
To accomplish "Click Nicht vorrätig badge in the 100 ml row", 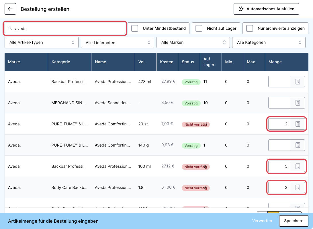I will (x=195, y=167).
